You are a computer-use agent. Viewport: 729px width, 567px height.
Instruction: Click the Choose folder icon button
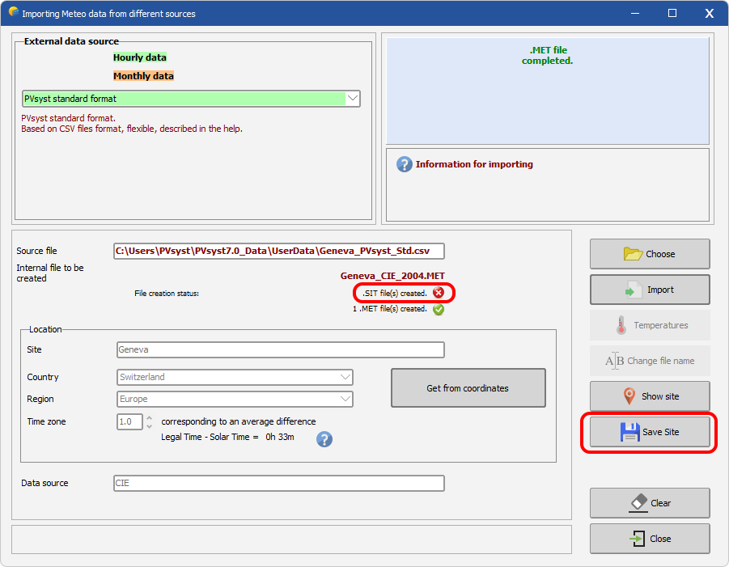[x=650, y=254]
